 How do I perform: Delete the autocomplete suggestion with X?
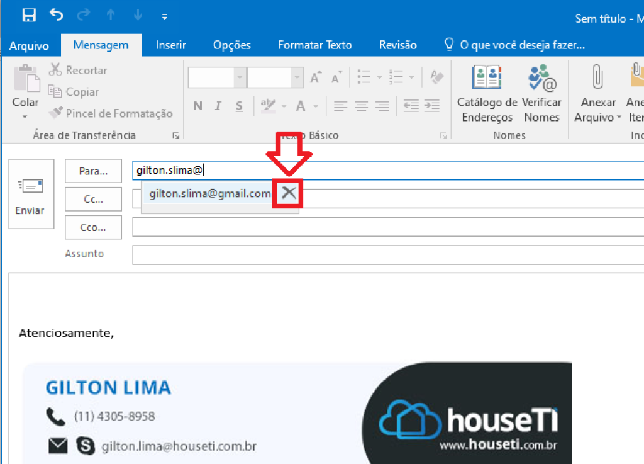(289, 193)
